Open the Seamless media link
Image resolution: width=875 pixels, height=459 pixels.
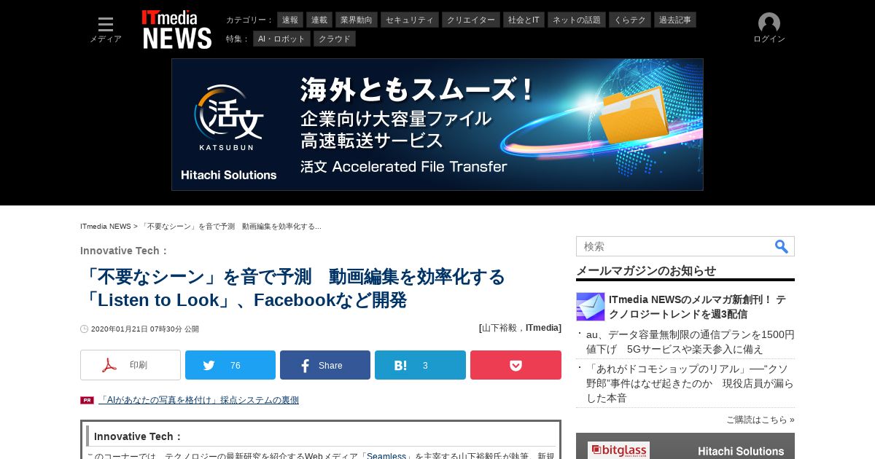pos(386,456)
